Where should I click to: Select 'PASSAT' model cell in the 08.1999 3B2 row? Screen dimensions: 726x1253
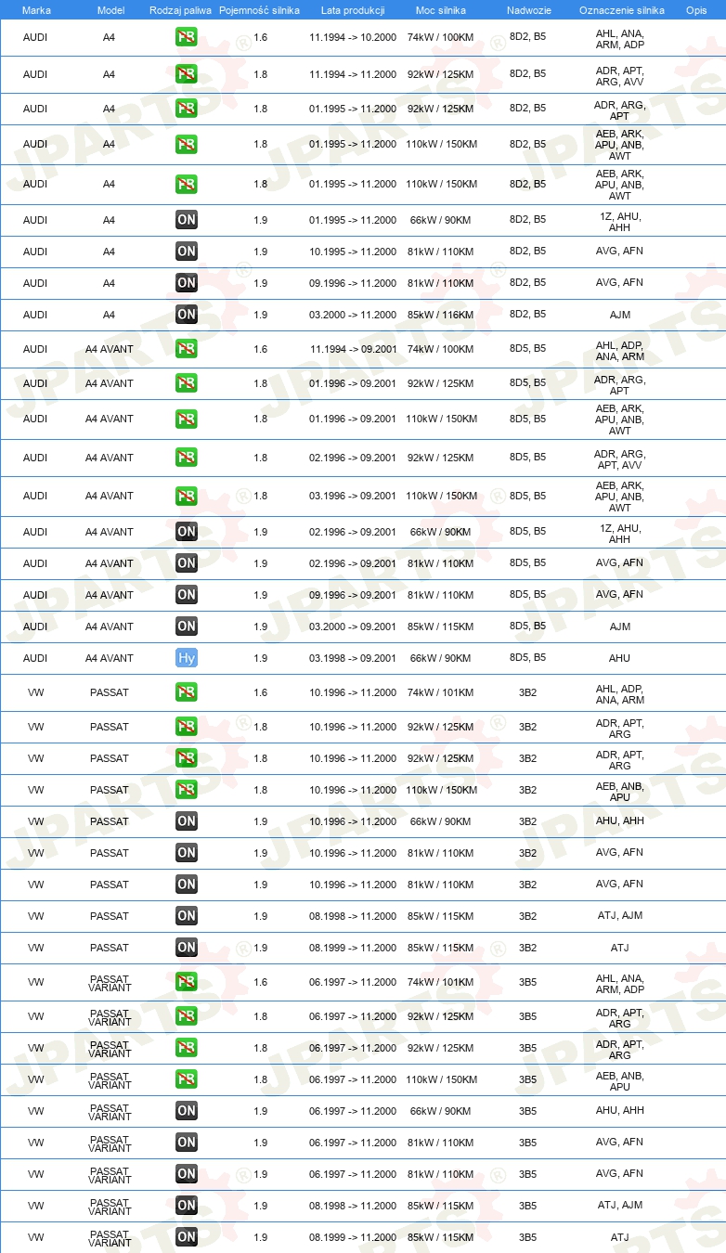[x=110, y=948]
